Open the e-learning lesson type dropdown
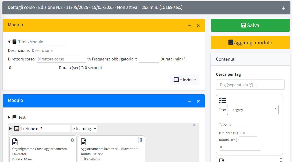Viewport: 292px width, 162px height. click(x=85, y=129)
